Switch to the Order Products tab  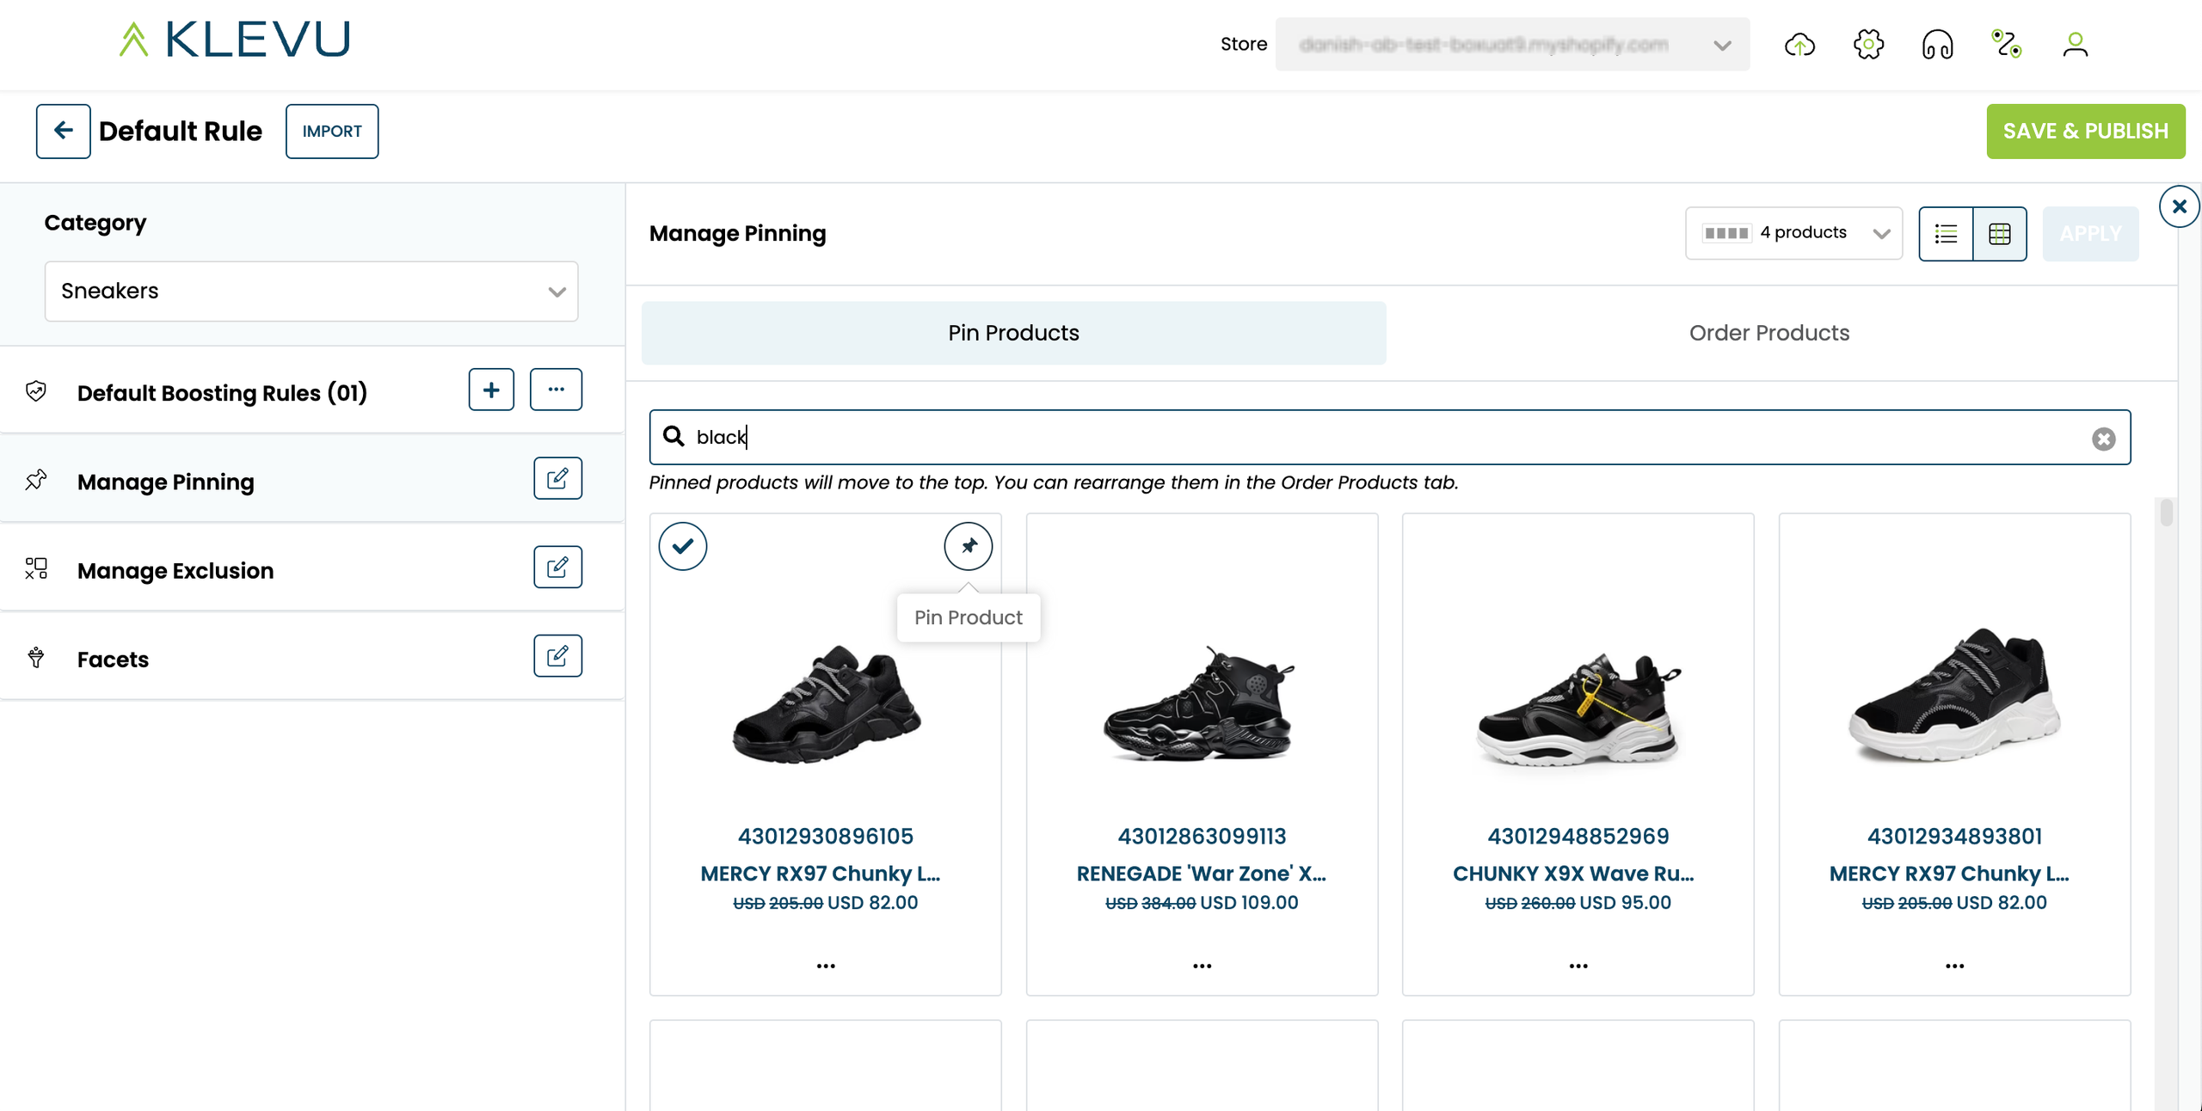tap(1768, 333)
